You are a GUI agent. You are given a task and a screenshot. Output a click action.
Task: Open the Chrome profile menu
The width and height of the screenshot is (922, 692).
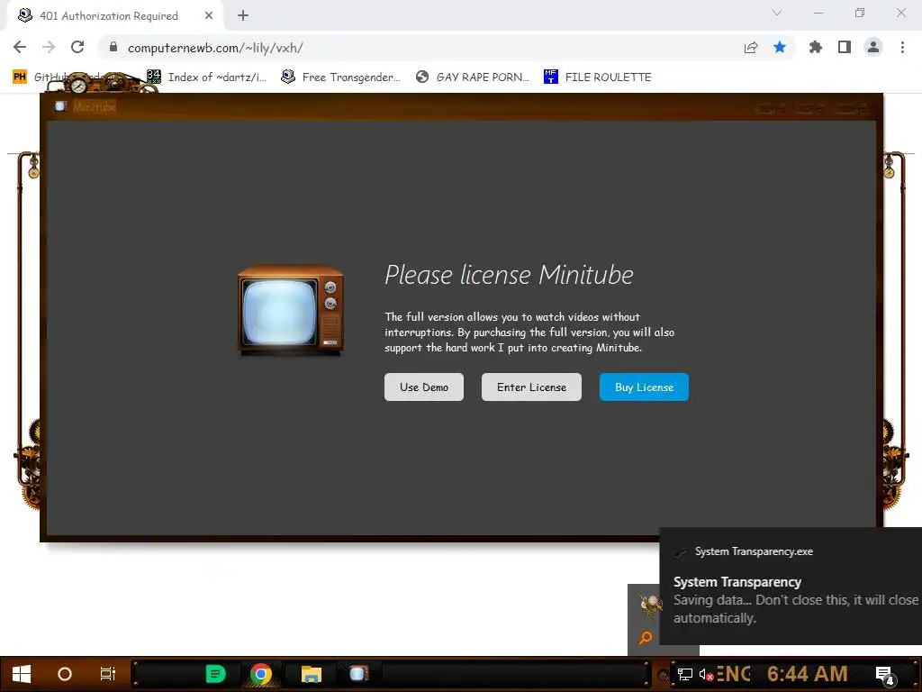pos(873,47)
